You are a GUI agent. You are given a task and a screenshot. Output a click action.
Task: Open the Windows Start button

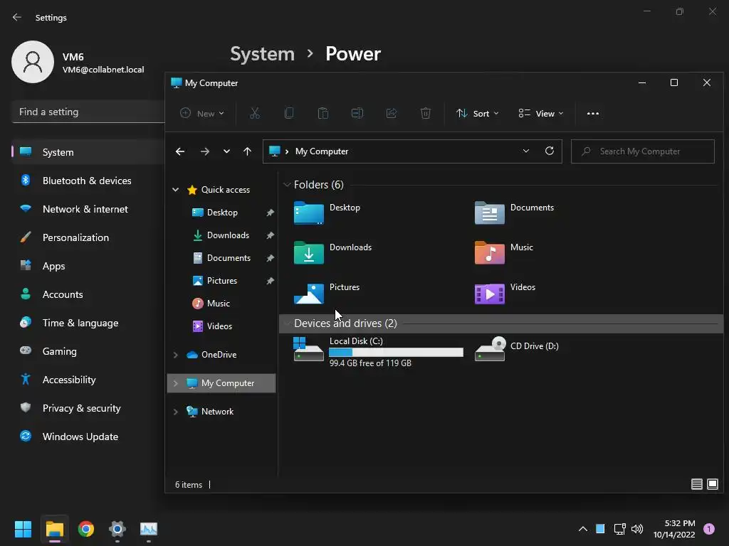click(x=23, y=529)
